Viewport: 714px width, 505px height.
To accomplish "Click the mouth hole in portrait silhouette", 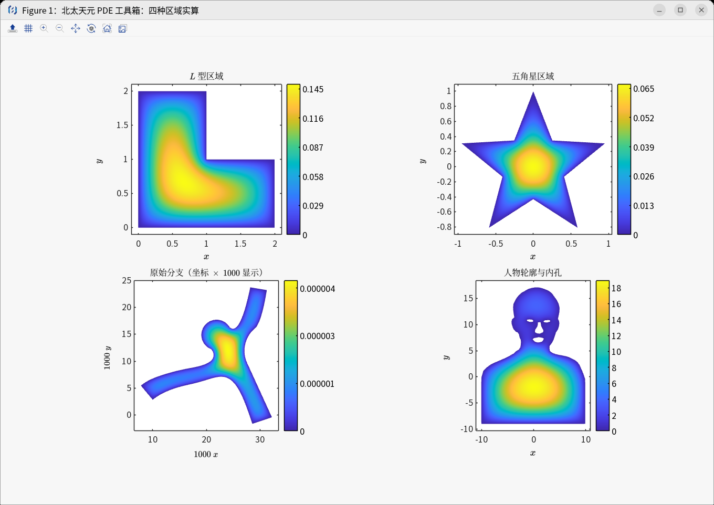I will click(539, 339).
